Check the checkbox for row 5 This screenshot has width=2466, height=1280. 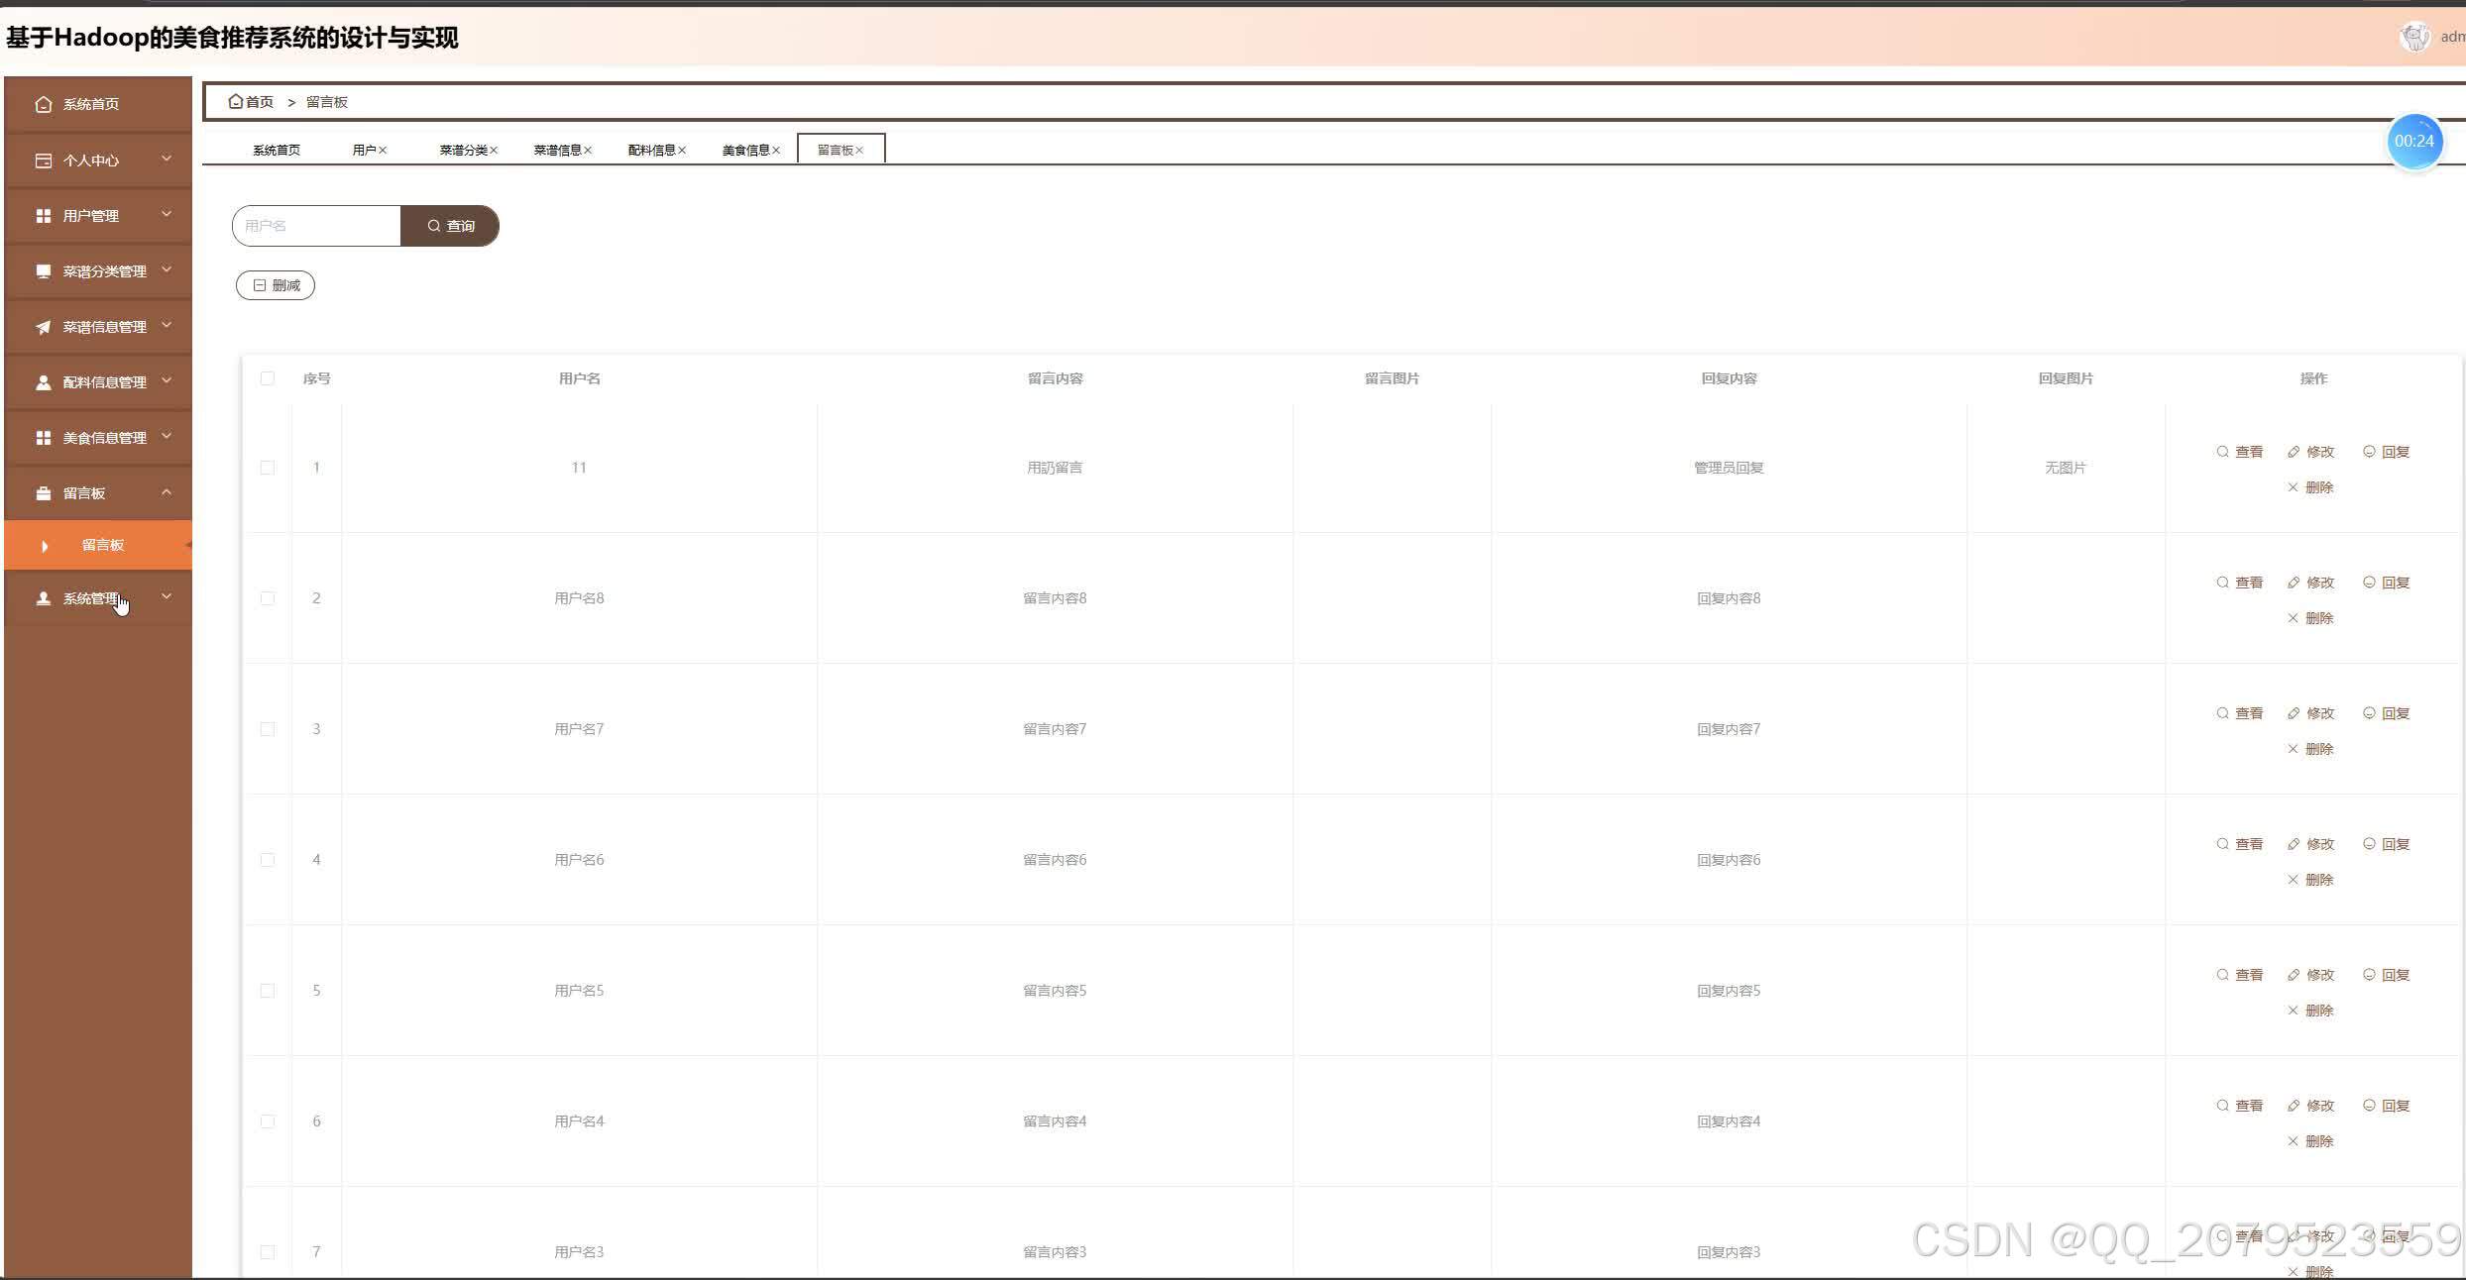(268, 991)
